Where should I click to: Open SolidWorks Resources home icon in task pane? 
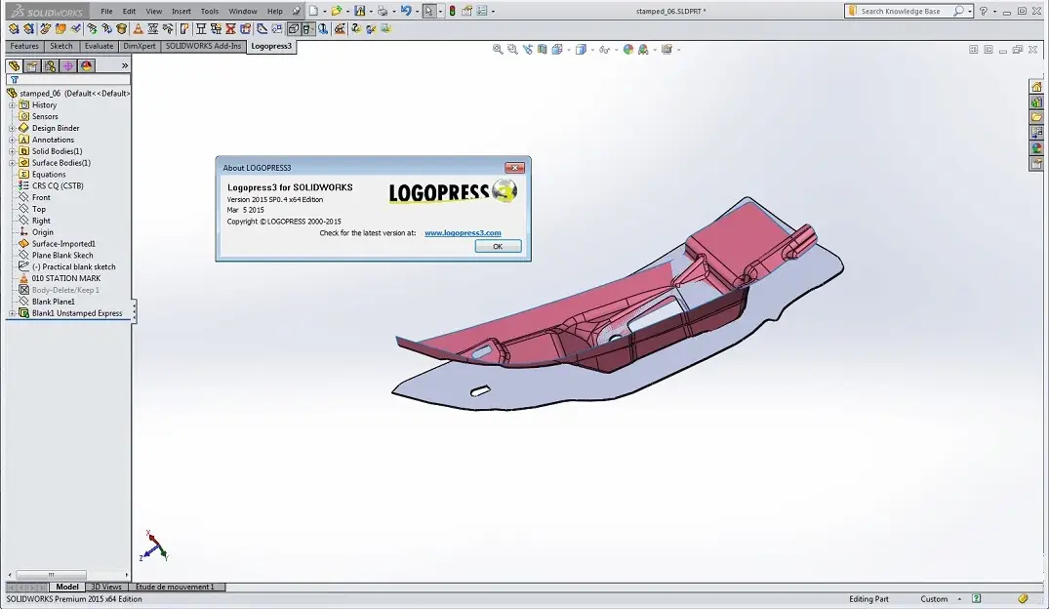[1036, 86]
